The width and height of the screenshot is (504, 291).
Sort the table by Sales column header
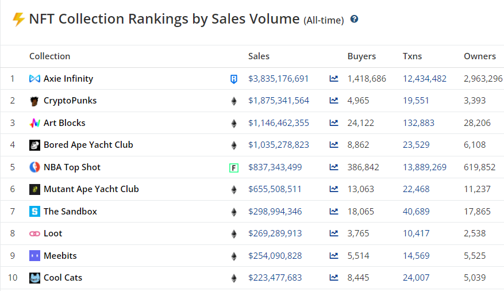click(259, 56)
